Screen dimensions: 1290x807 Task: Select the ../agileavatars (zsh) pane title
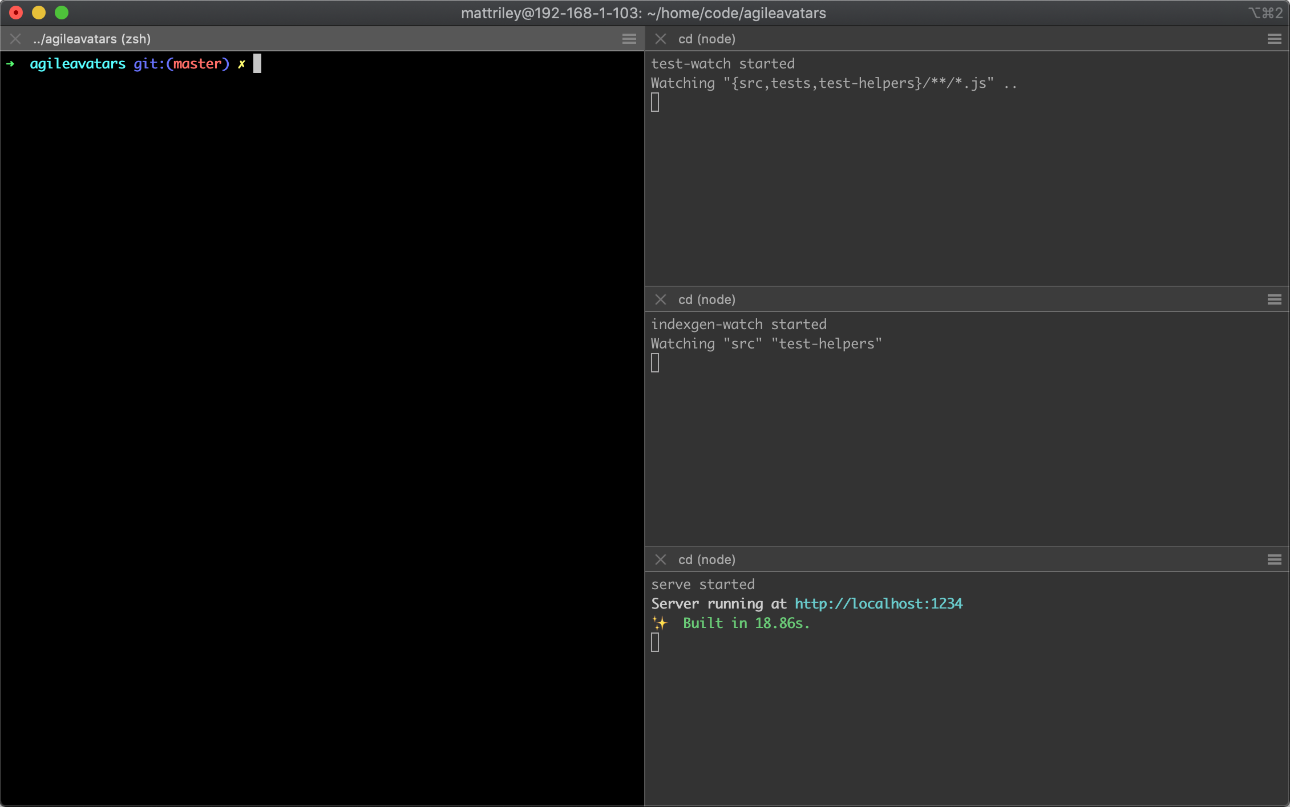point(92,39)
